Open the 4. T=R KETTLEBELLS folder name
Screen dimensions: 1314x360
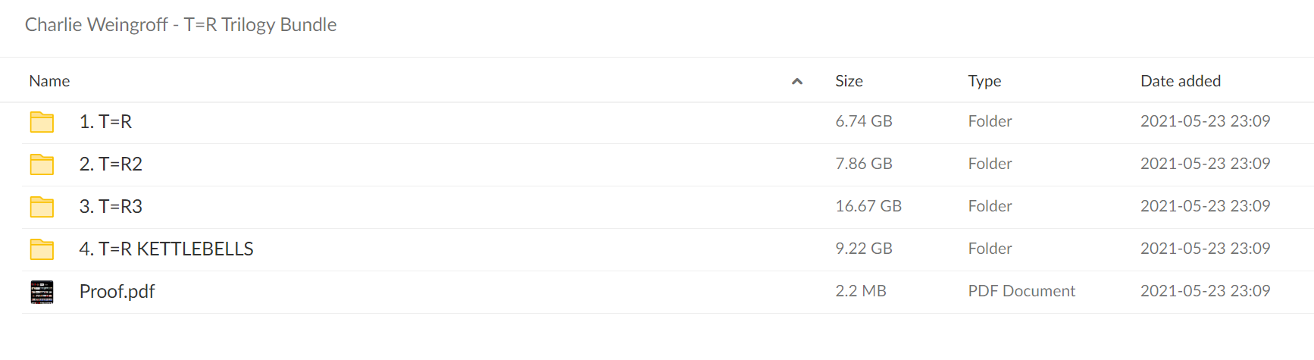click(166, 249)
